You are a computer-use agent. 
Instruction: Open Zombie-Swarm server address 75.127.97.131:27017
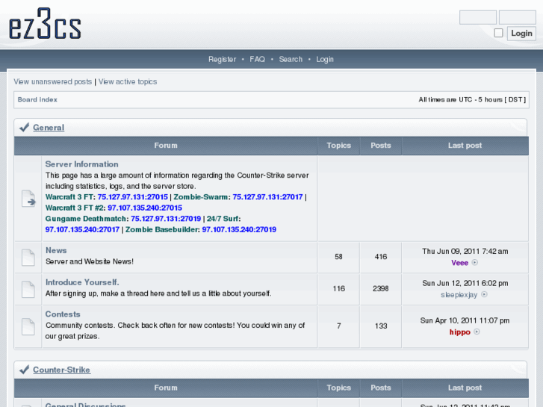point(267,197)
